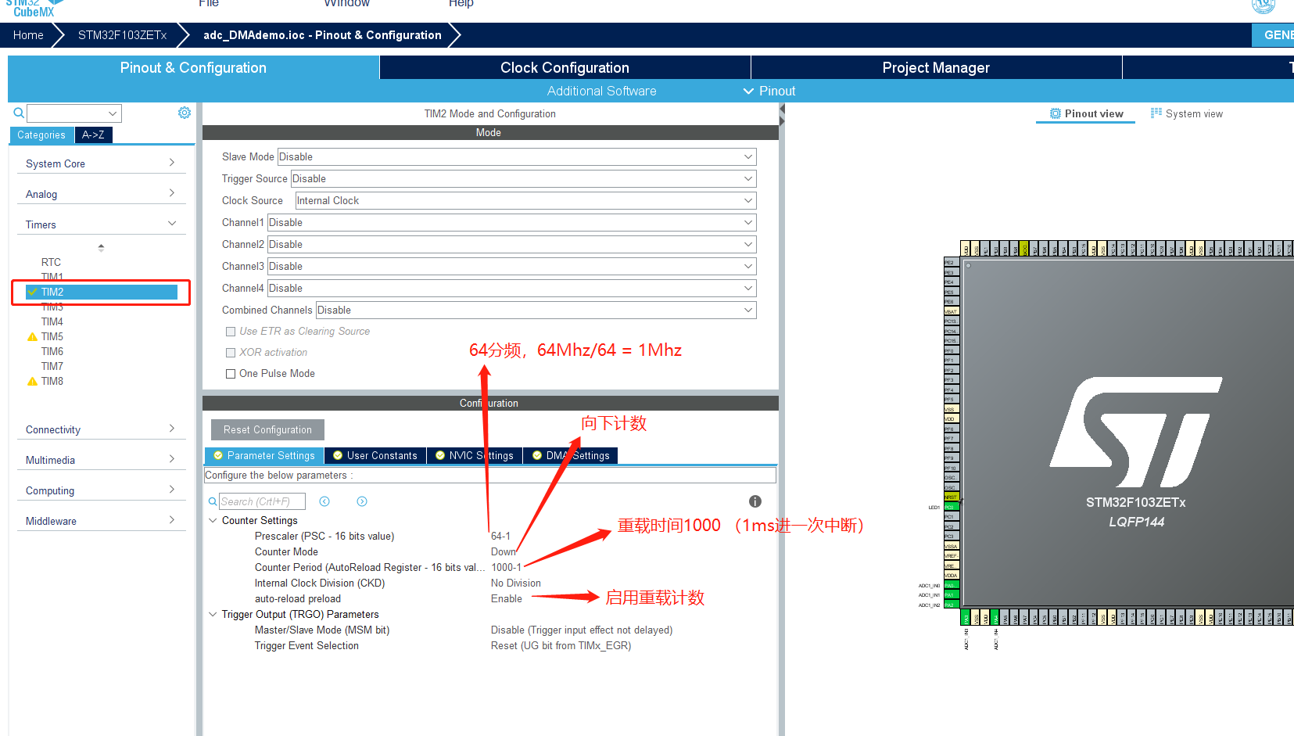
Task: Click the parameter search magnifier icon
Action: [x=213, y=501]
